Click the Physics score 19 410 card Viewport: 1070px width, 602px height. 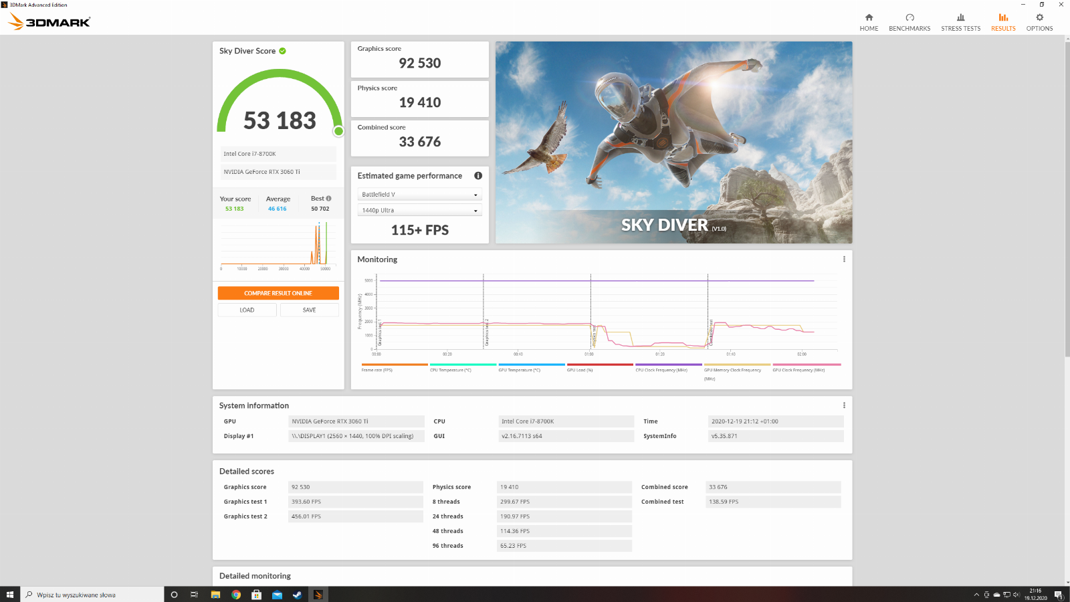coord(419,99)
